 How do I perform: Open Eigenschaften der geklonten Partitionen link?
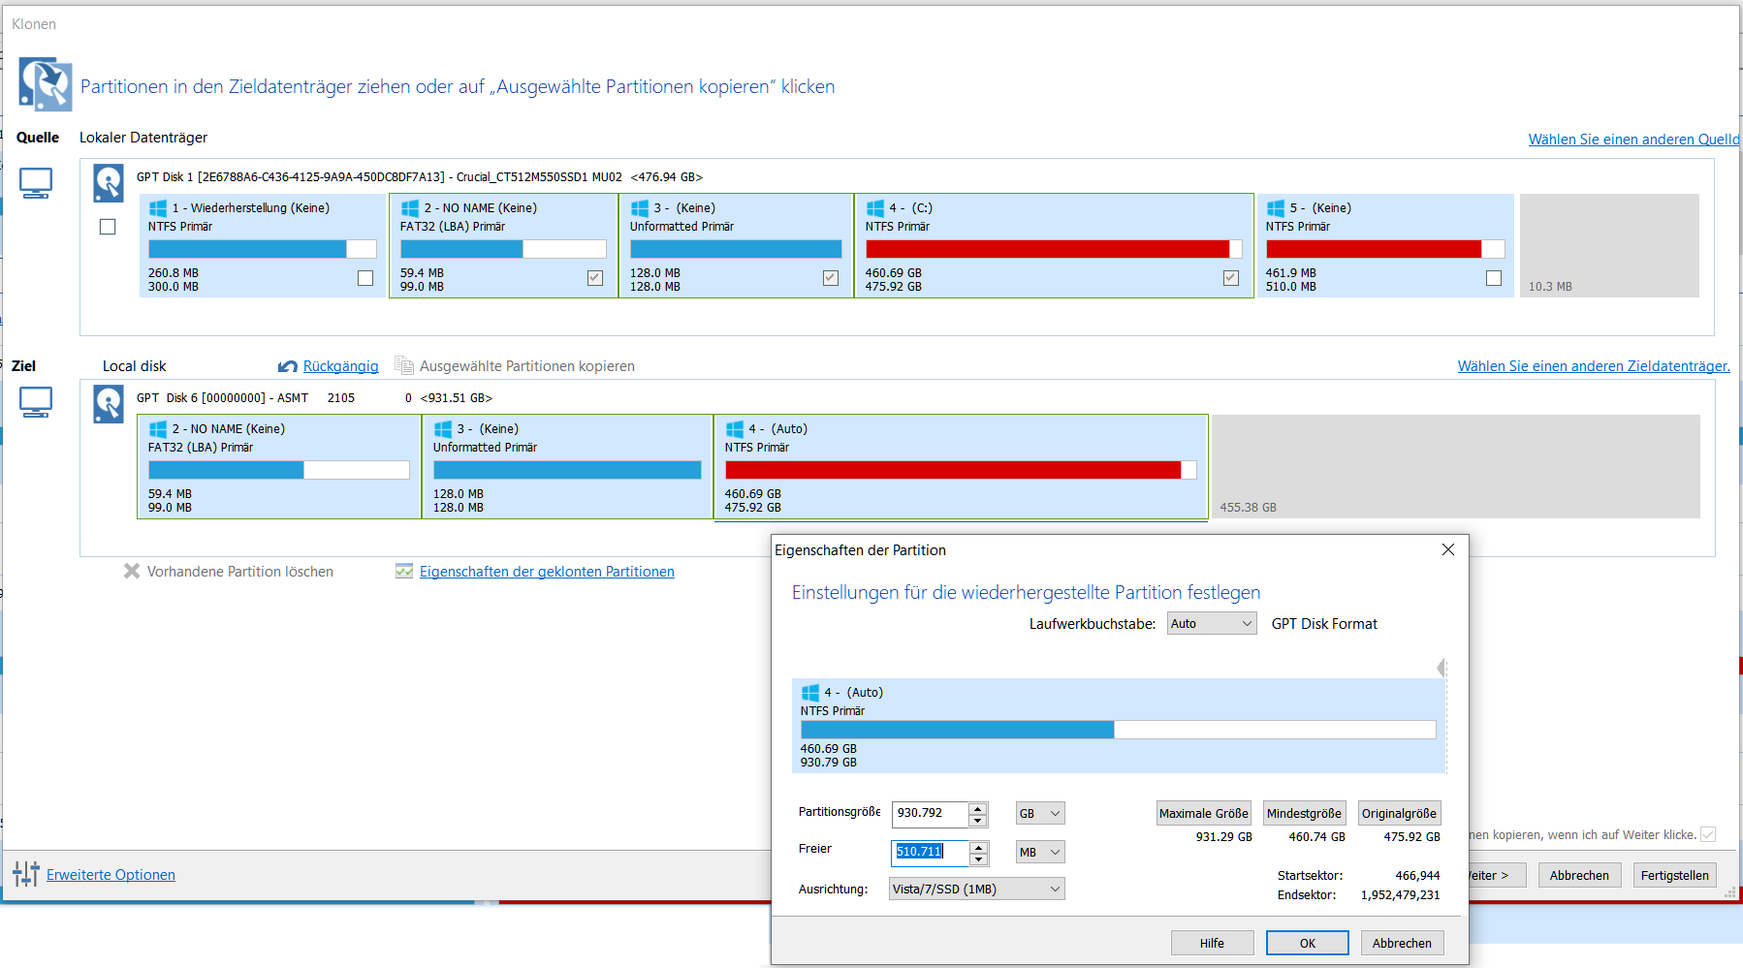547,572
